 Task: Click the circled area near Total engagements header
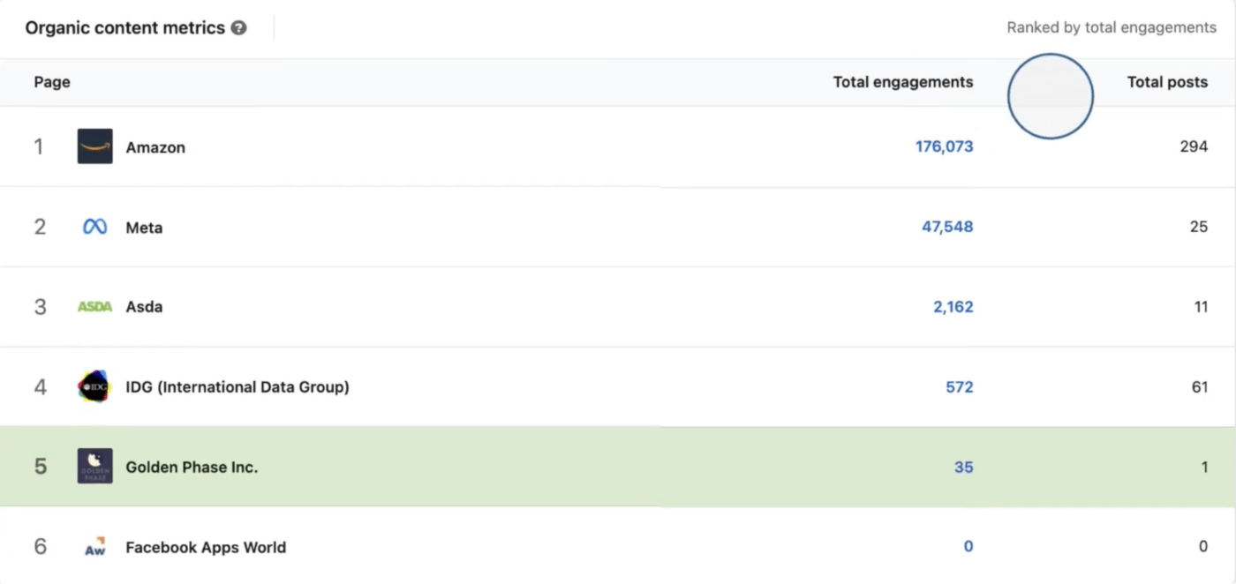[x=1051, y=95]
